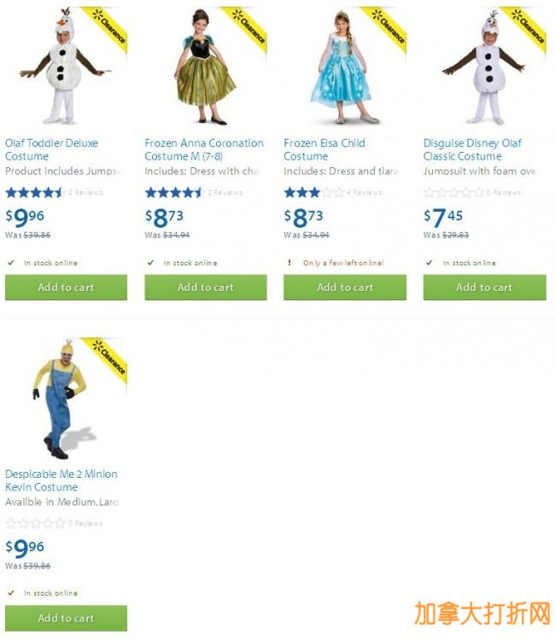Open the Frozen Elsa Child Costume title link

[324, 150]
